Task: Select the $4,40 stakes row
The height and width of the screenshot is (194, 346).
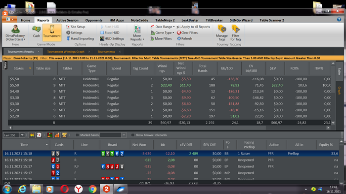Action: 170,91
